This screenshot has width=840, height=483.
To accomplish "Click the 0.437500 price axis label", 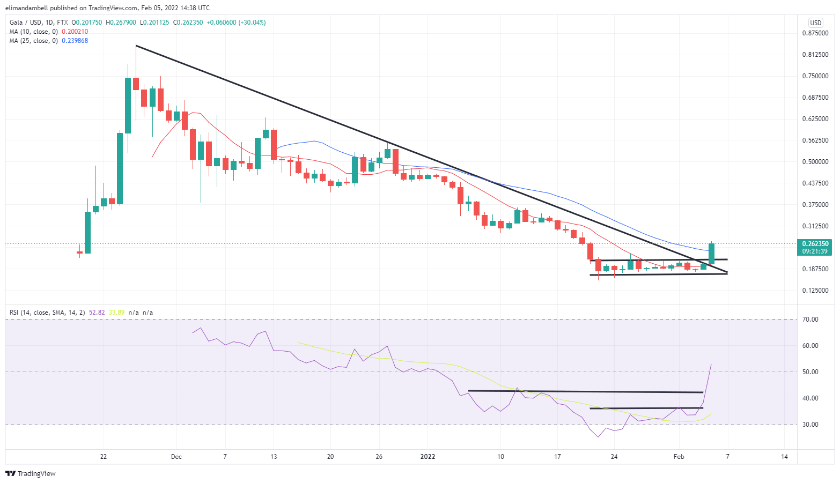I will (x=815, y=183).
